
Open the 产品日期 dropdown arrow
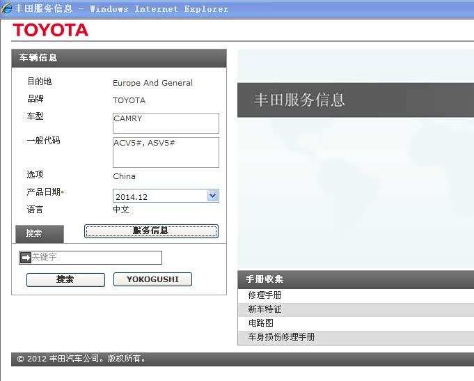coord(213,196)
